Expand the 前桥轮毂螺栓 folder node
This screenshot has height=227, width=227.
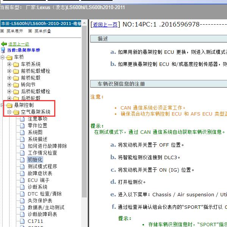pyautogui.click(x=9, y=71)
